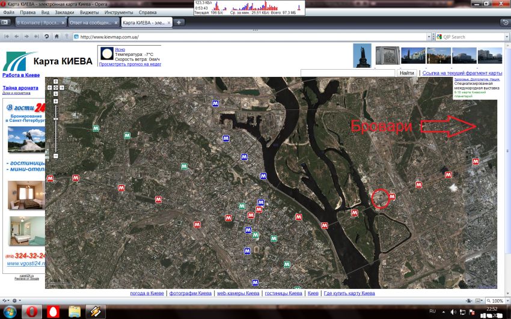Click the Fast Forward navigation button
The width and height of the screenshot is (511, 319).
click(x=37, y=37)
